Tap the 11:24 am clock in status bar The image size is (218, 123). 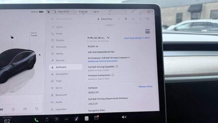[x=83, y=12]
